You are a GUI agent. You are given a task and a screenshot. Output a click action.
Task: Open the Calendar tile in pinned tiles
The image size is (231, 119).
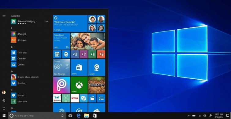57,54
